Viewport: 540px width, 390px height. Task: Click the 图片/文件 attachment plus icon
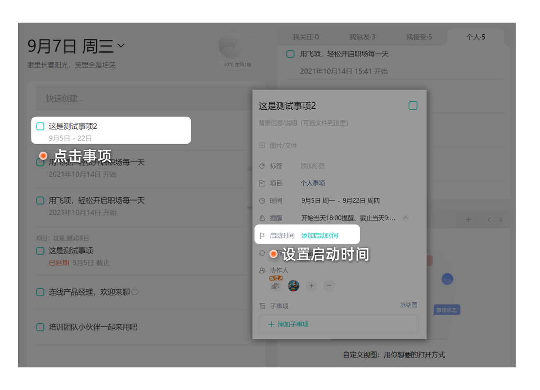(262, 145)
